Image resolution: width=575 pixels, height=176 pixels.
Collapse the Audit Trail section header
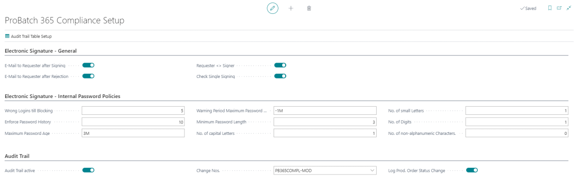click(18, 156)
